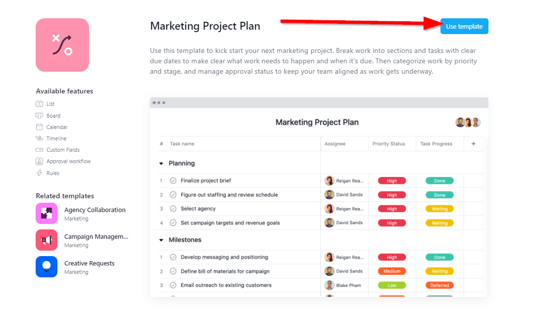Click the Deferred status pill for Email outreach
533x309 pixels.
(x=439, y=285)
